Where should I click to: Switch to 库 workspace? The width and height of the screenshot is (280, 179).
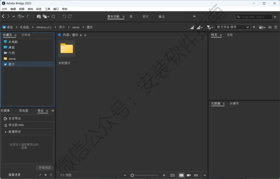[x=131, y=17]
